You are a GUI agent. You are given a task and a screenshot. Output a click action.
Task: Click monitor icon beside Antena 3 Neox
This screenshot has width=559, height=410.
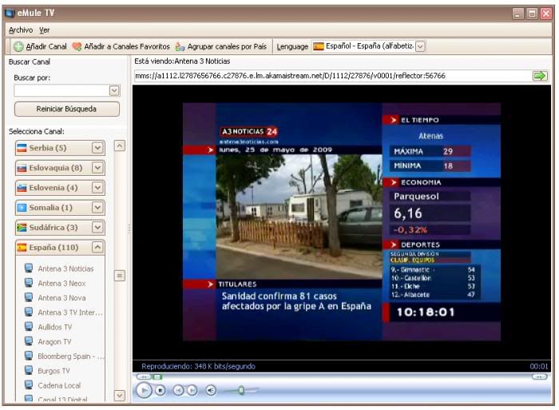pyautogui.click(x=29, y=283)
